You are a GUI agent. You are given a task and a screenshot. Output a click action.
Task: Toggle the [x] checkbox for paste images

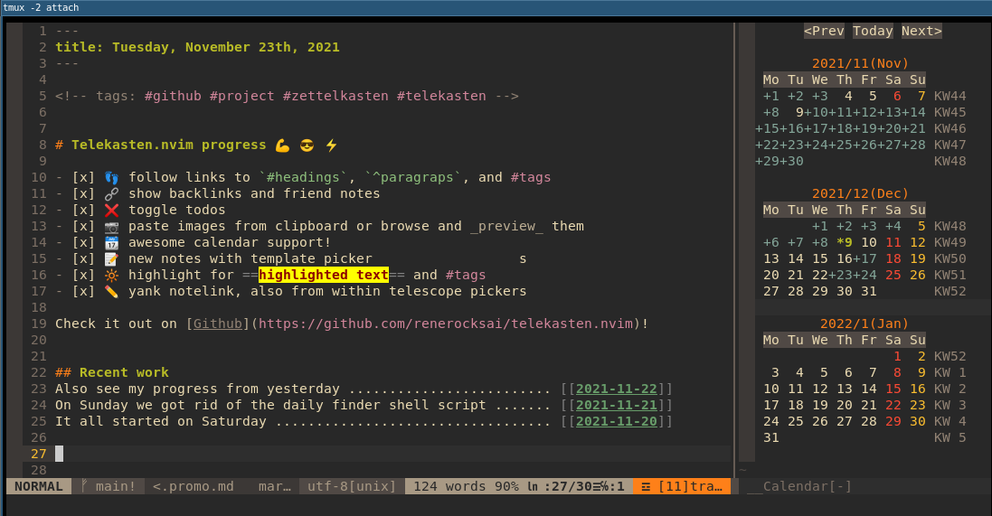pos(83,227)
